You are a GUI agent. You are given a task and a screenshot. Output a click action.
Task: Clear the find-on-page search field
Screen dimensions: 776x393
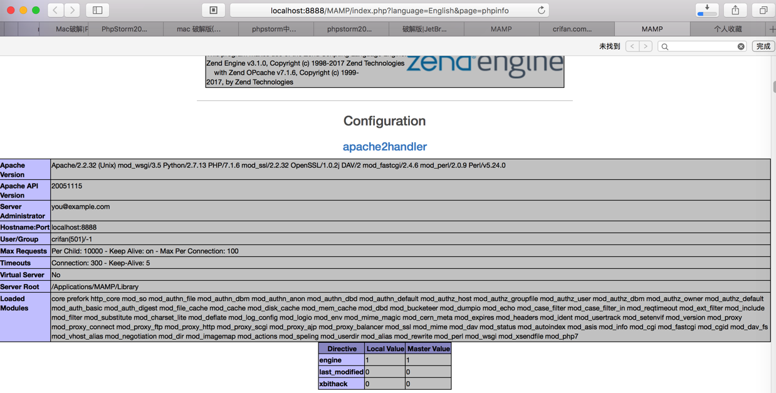pos(741,46)
